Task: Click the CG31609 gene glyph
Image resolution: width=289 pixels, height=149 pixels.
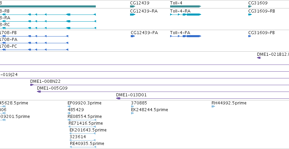Action: 250,6
